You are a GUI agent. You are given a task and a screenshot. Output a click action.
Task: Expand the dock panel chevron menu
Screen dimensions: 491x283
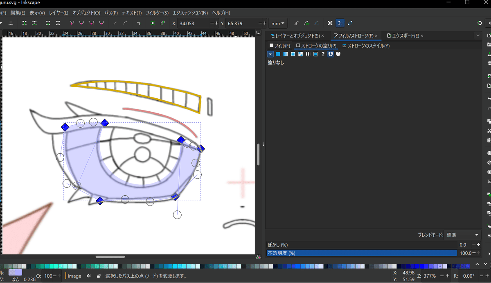[x=478, y=36]
